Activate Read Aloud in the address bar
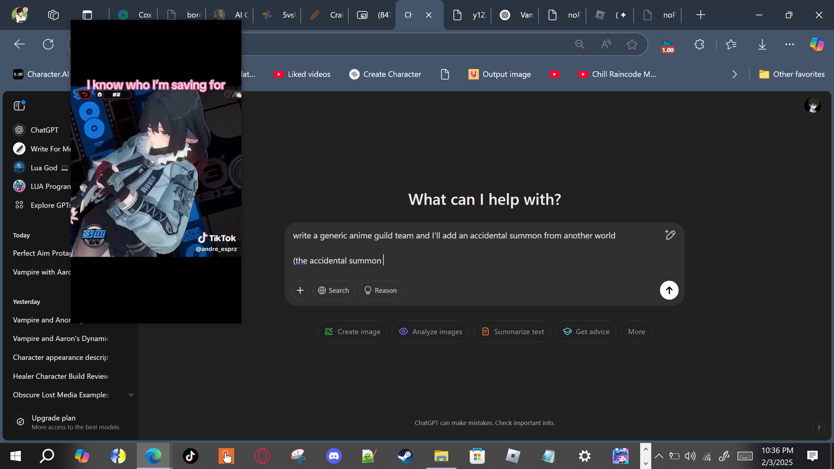 pyautogui.click(x=606, y=44)
